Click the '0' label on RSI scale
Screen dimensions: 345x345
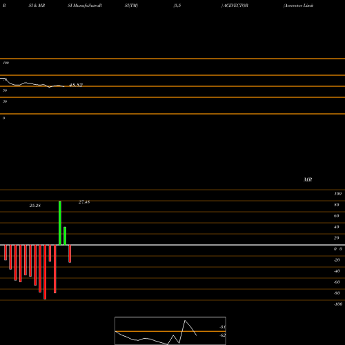pos(3,118)
